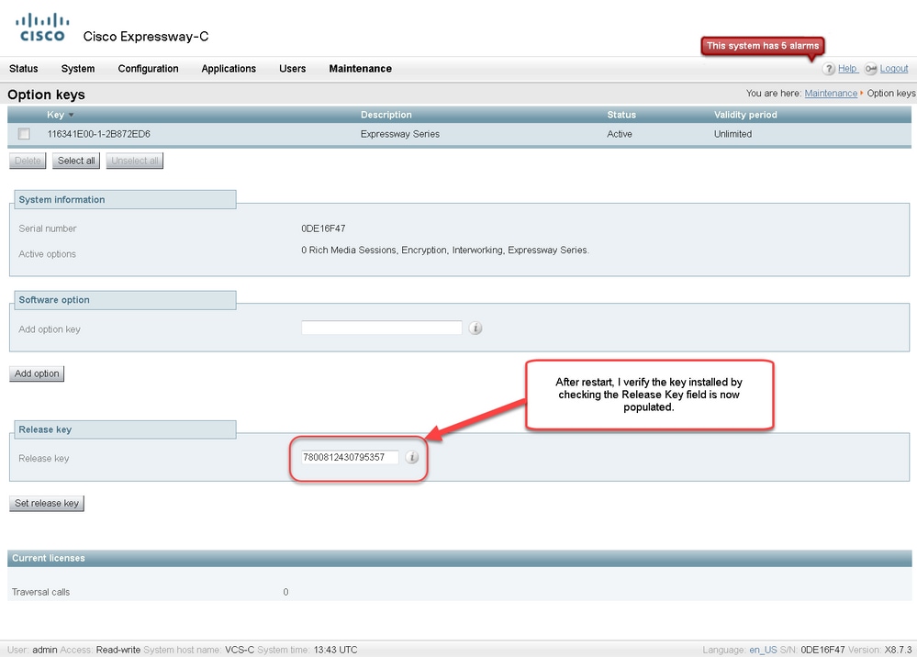
Task: Click key value 116341E00-1-2B872ED6
Action: pyautogui.click(x=99, y=135)
